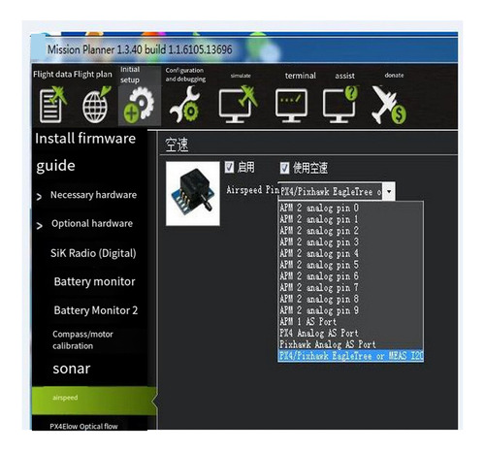Open SiK Radio (Digital) settings
Image resolution: width=485 pixels, height=451 pixels.
93,253
